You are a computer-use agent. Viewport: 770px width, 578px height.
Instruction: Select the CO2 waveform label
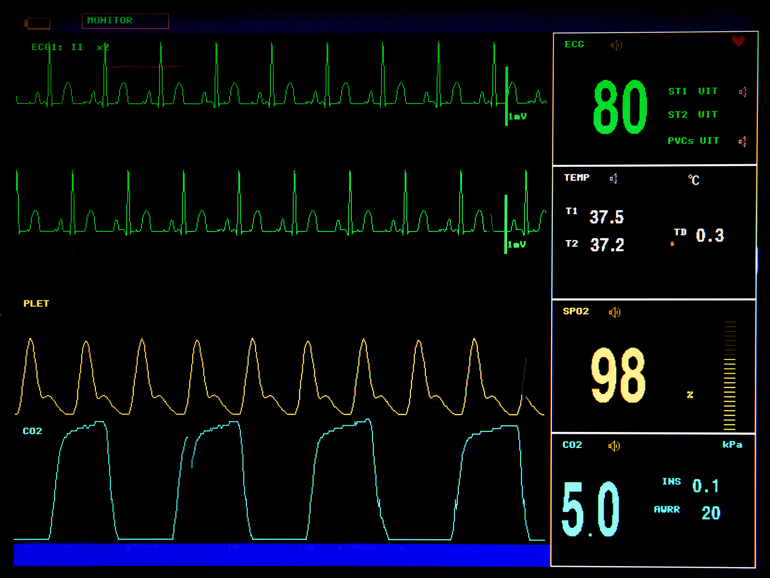[x=32, y=431]
